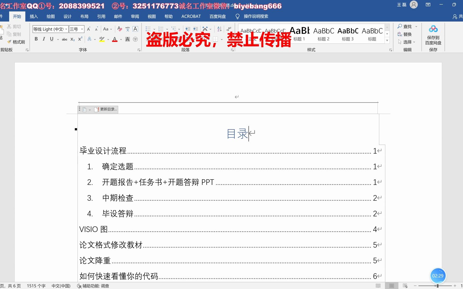Open Font dialog launcher
Viewport: 463px width, 289px height.
139,50
